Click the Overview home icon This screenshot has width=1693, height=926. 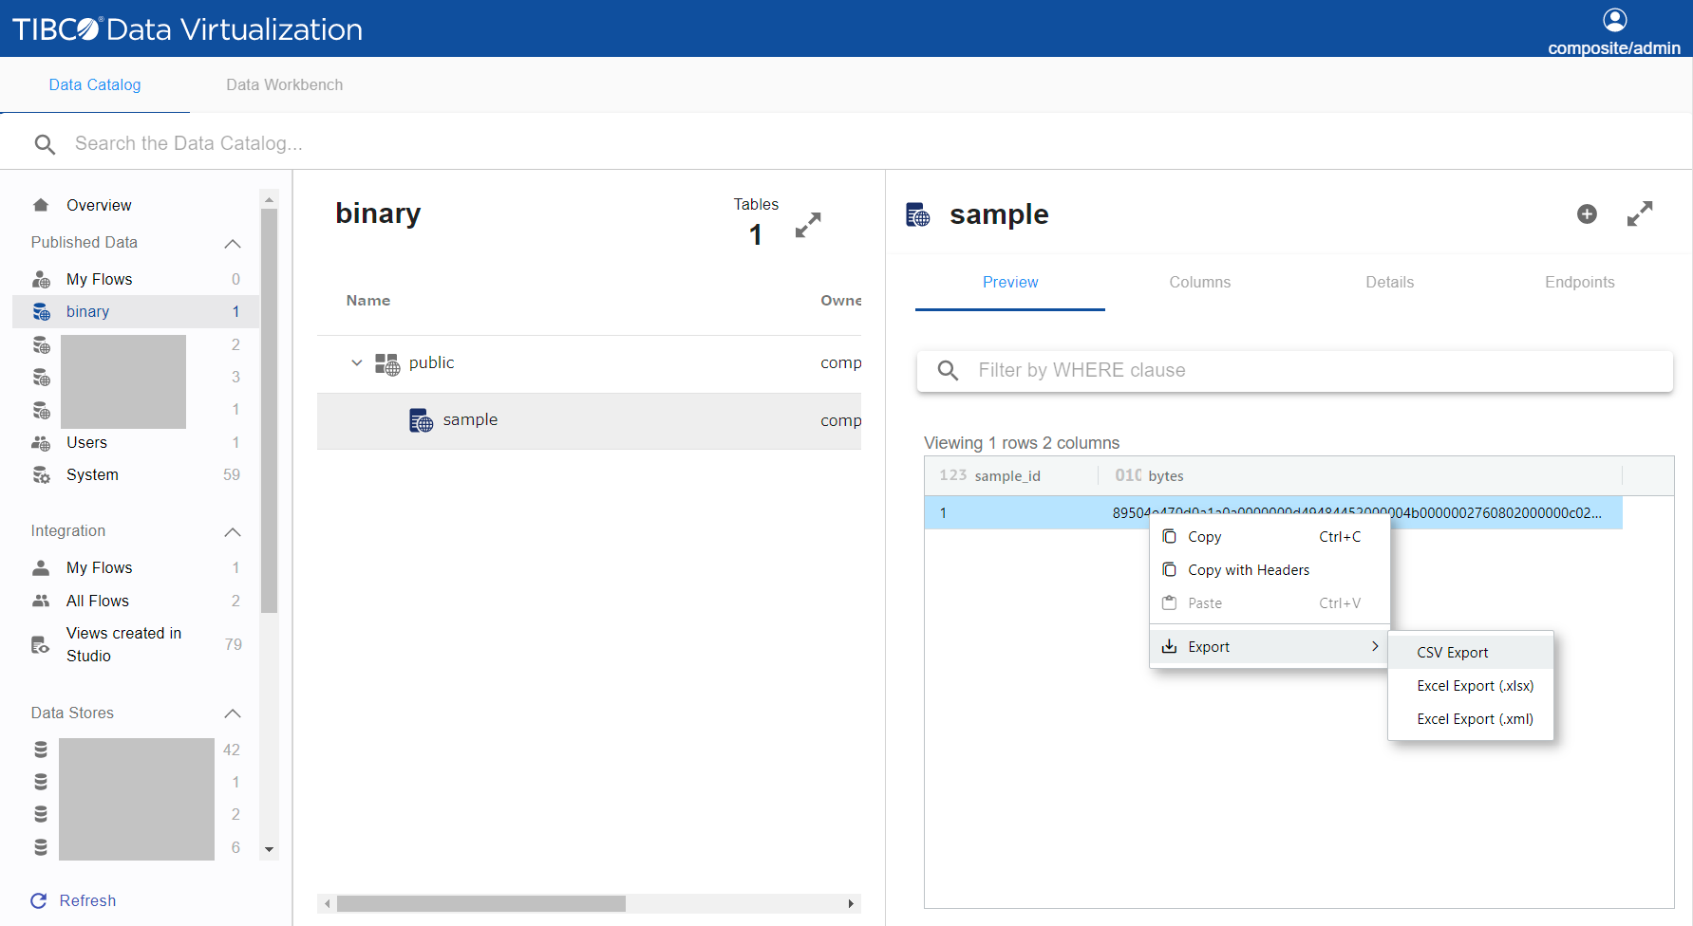(41, 205)
